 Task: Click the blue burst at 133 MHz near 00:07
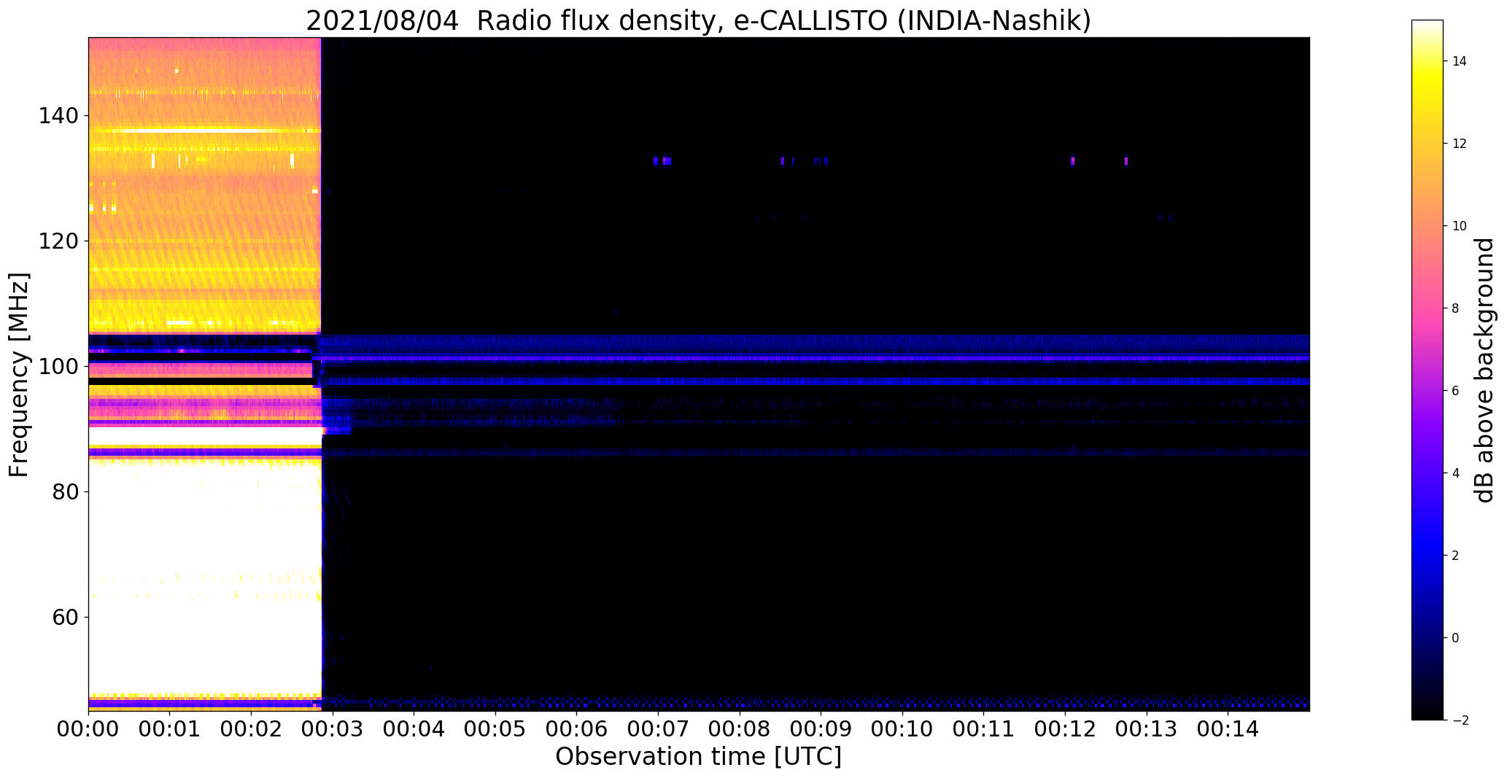point(662,160)
